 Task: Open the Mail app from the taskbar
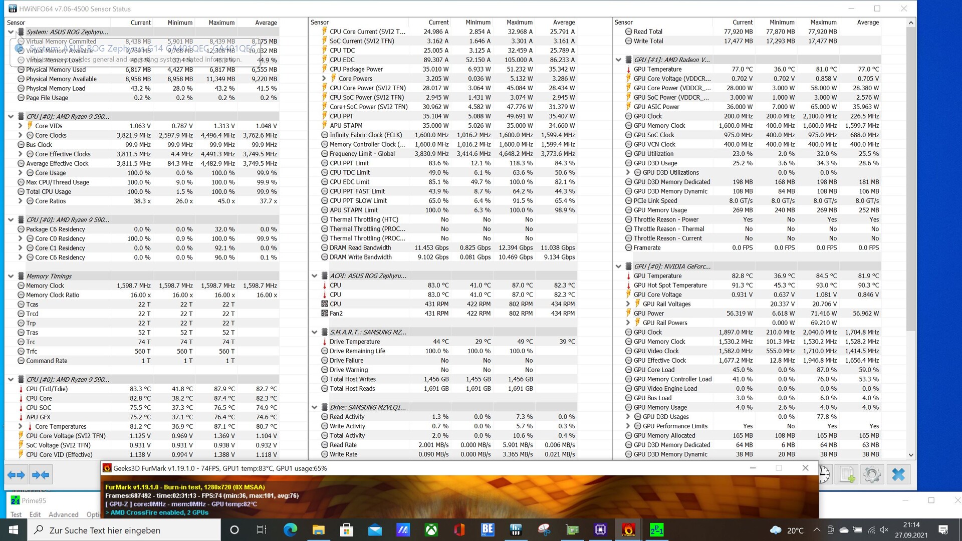point(375,529)
